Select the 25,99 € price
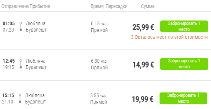The height and width of the screenshot is (109, 211). (143, 27)
